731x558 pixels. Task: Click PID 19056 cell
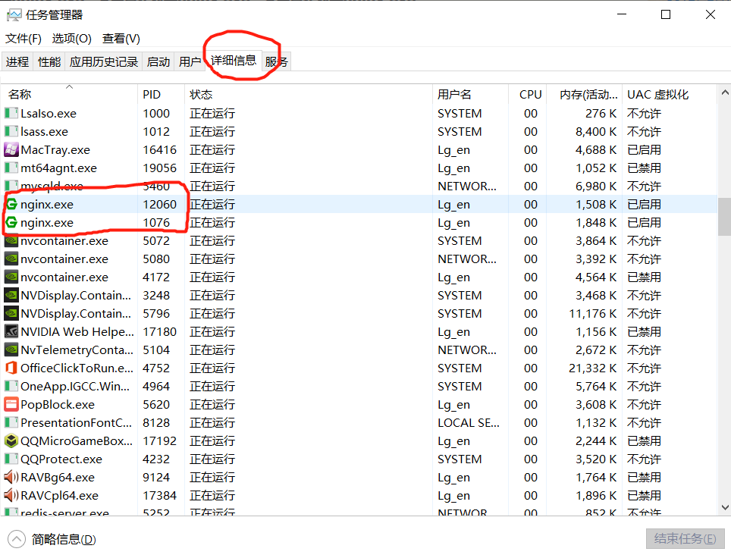point(159,168)
